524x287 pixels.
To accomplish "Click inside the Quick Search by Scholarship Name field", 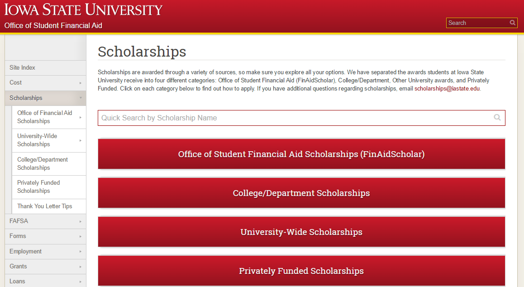I will tap(272, 118).
